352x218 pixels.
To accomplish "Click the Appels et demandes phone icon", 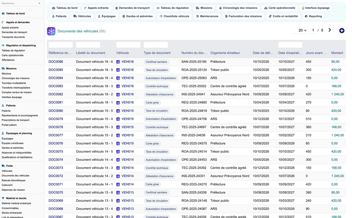I will click(3, 22).
